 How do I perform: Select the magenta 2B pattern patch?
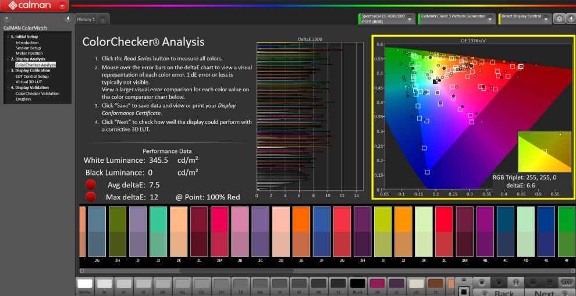pyautogui.click(x=377, y=284)
